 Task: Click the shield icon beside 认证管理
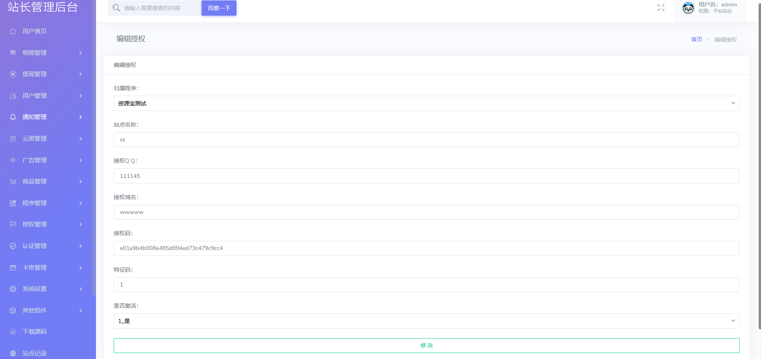(x=13, y=246)
